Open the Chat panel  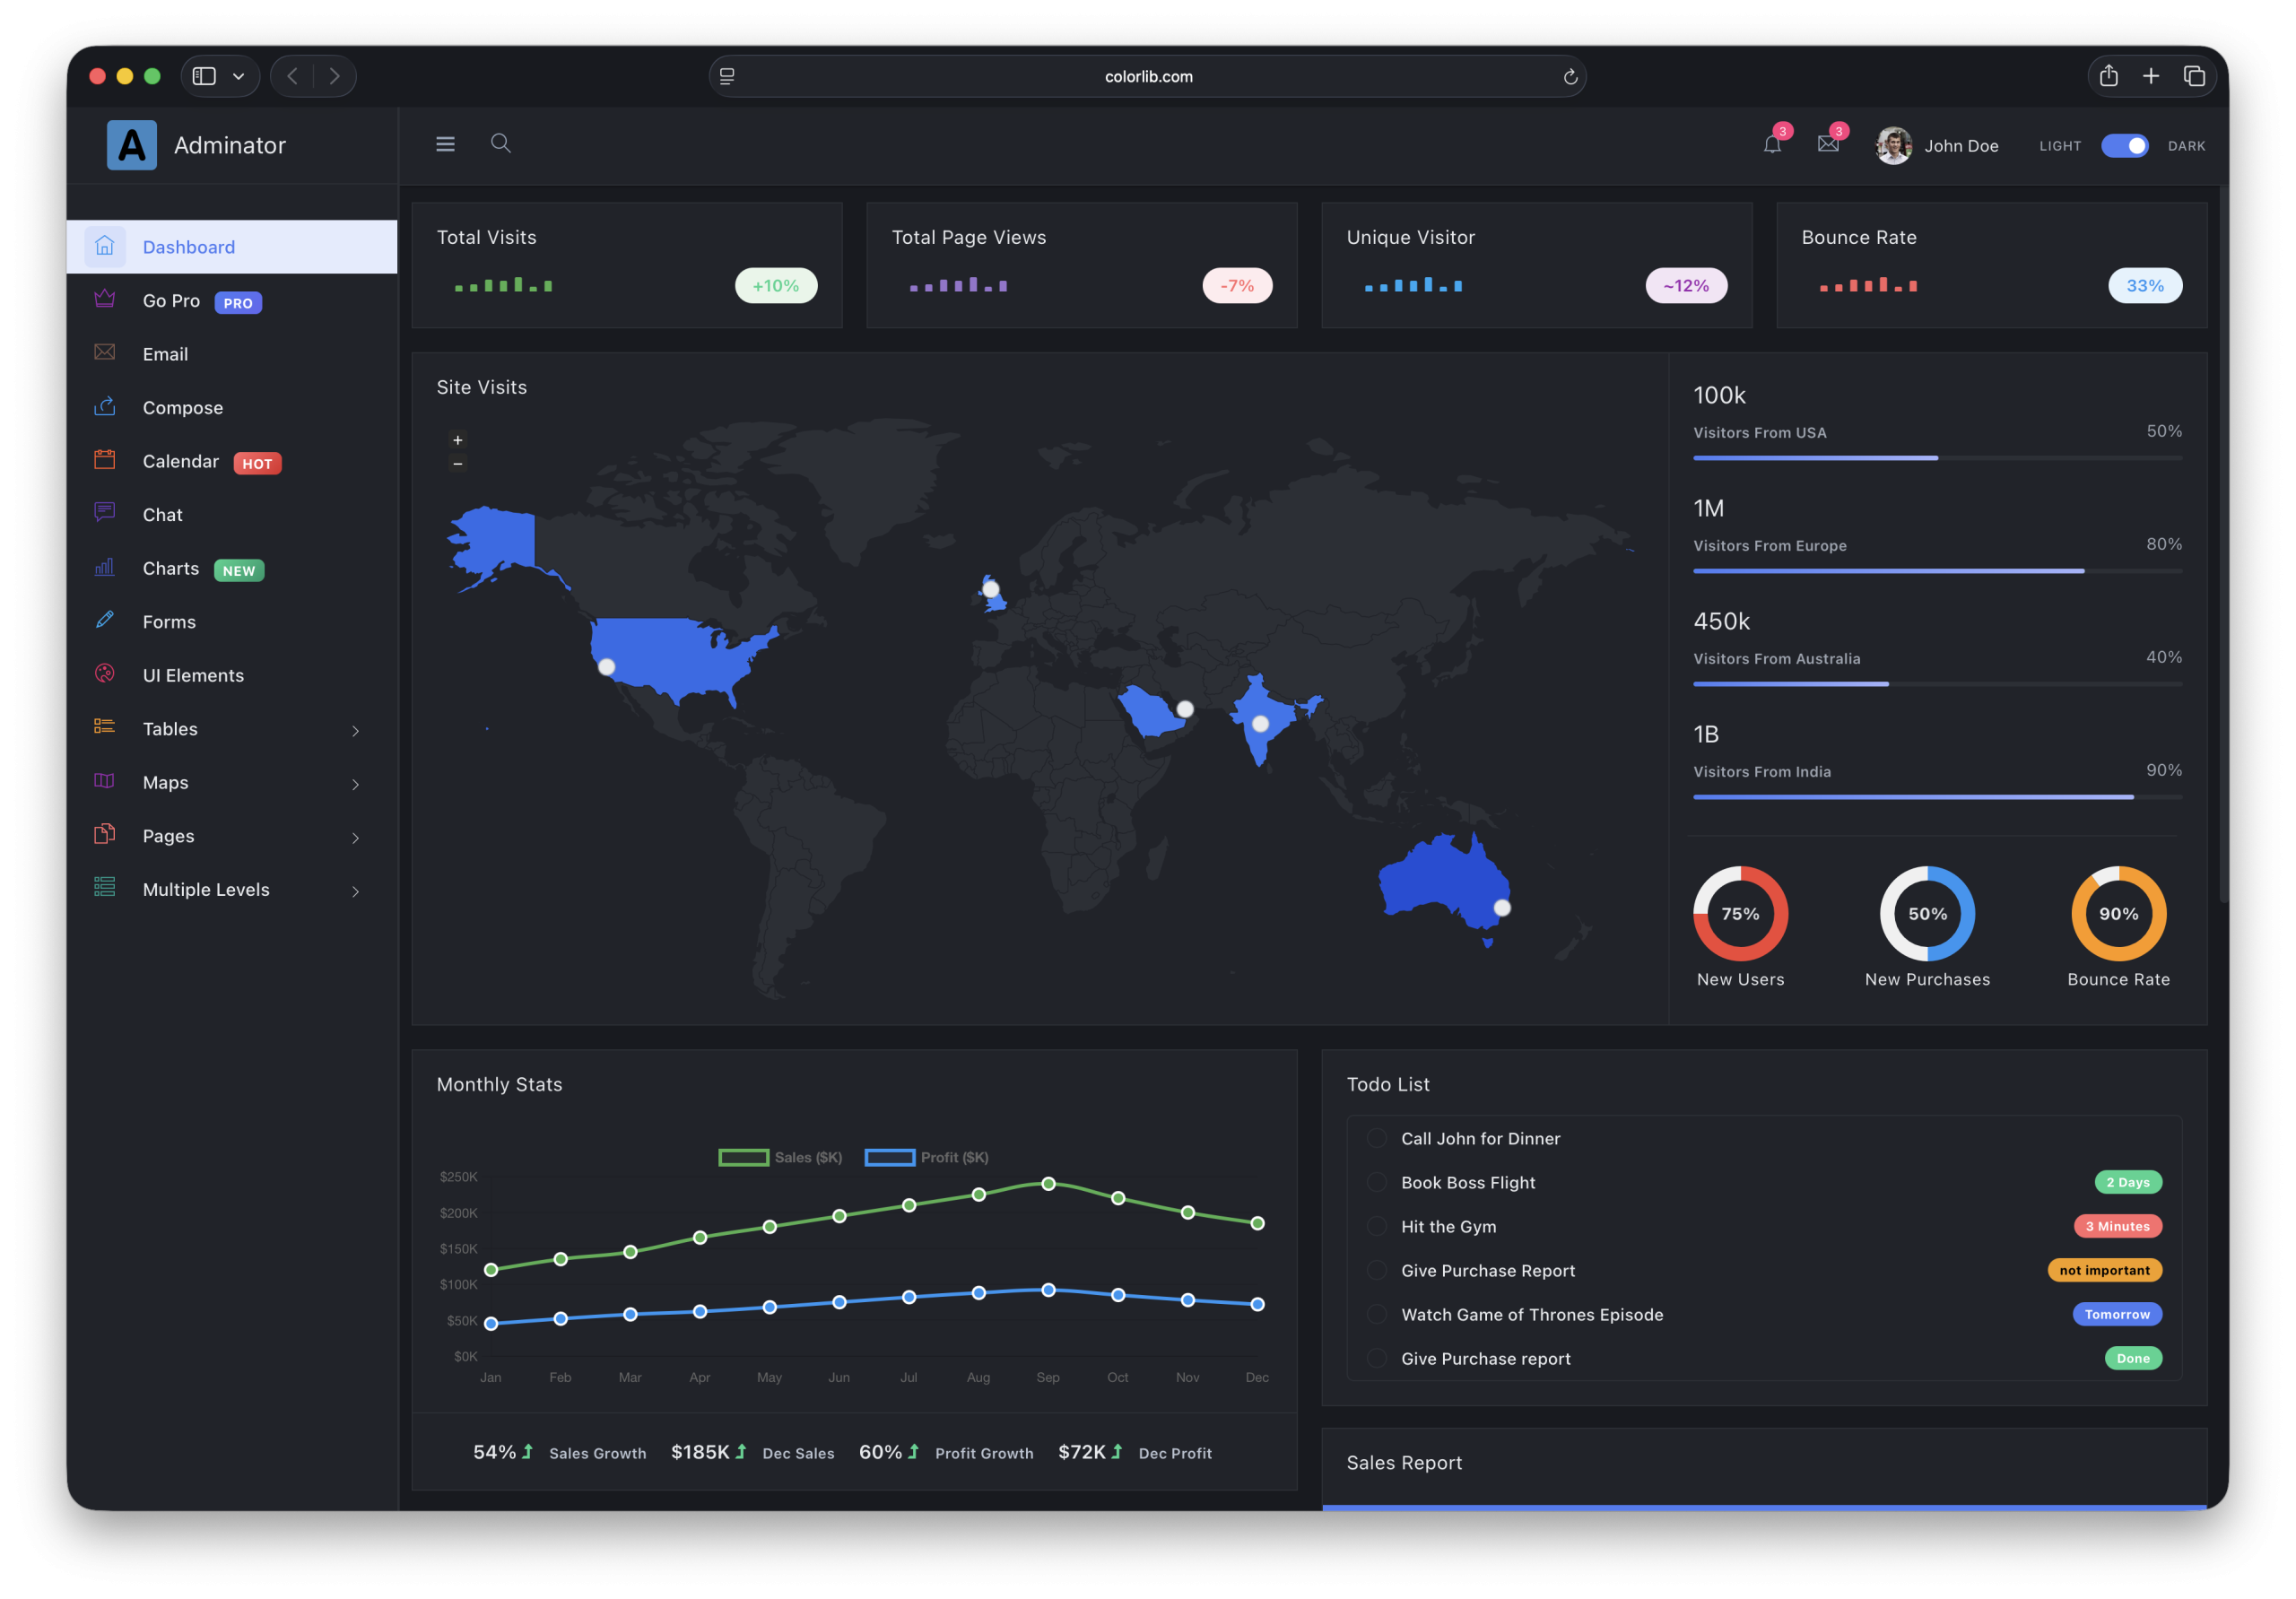tap(161, 514)
